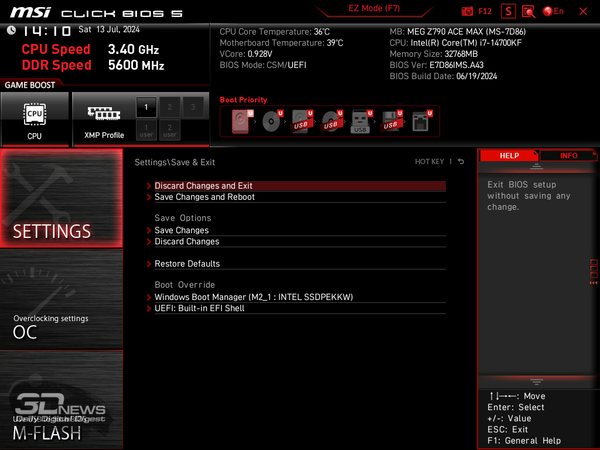Toggle the CPU Game Boost button
This screenshot has height=450, width=600.
click(35, 119)
